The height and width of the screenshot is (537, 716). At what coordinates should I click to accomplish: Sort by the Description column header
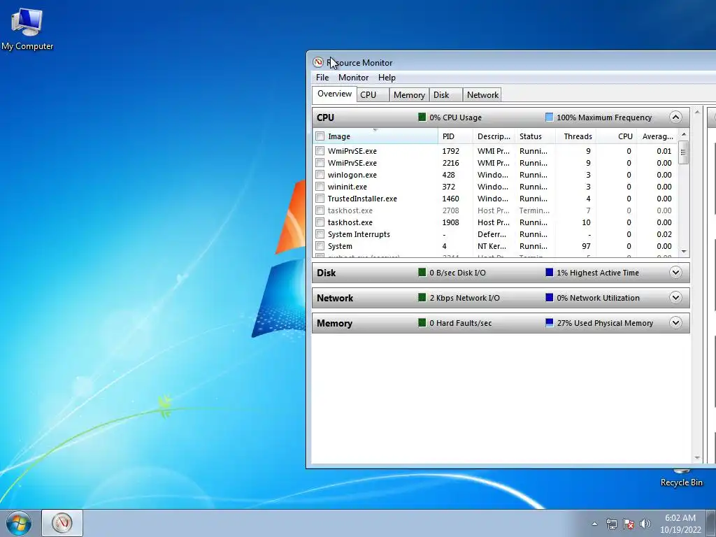tap(494, 136)
